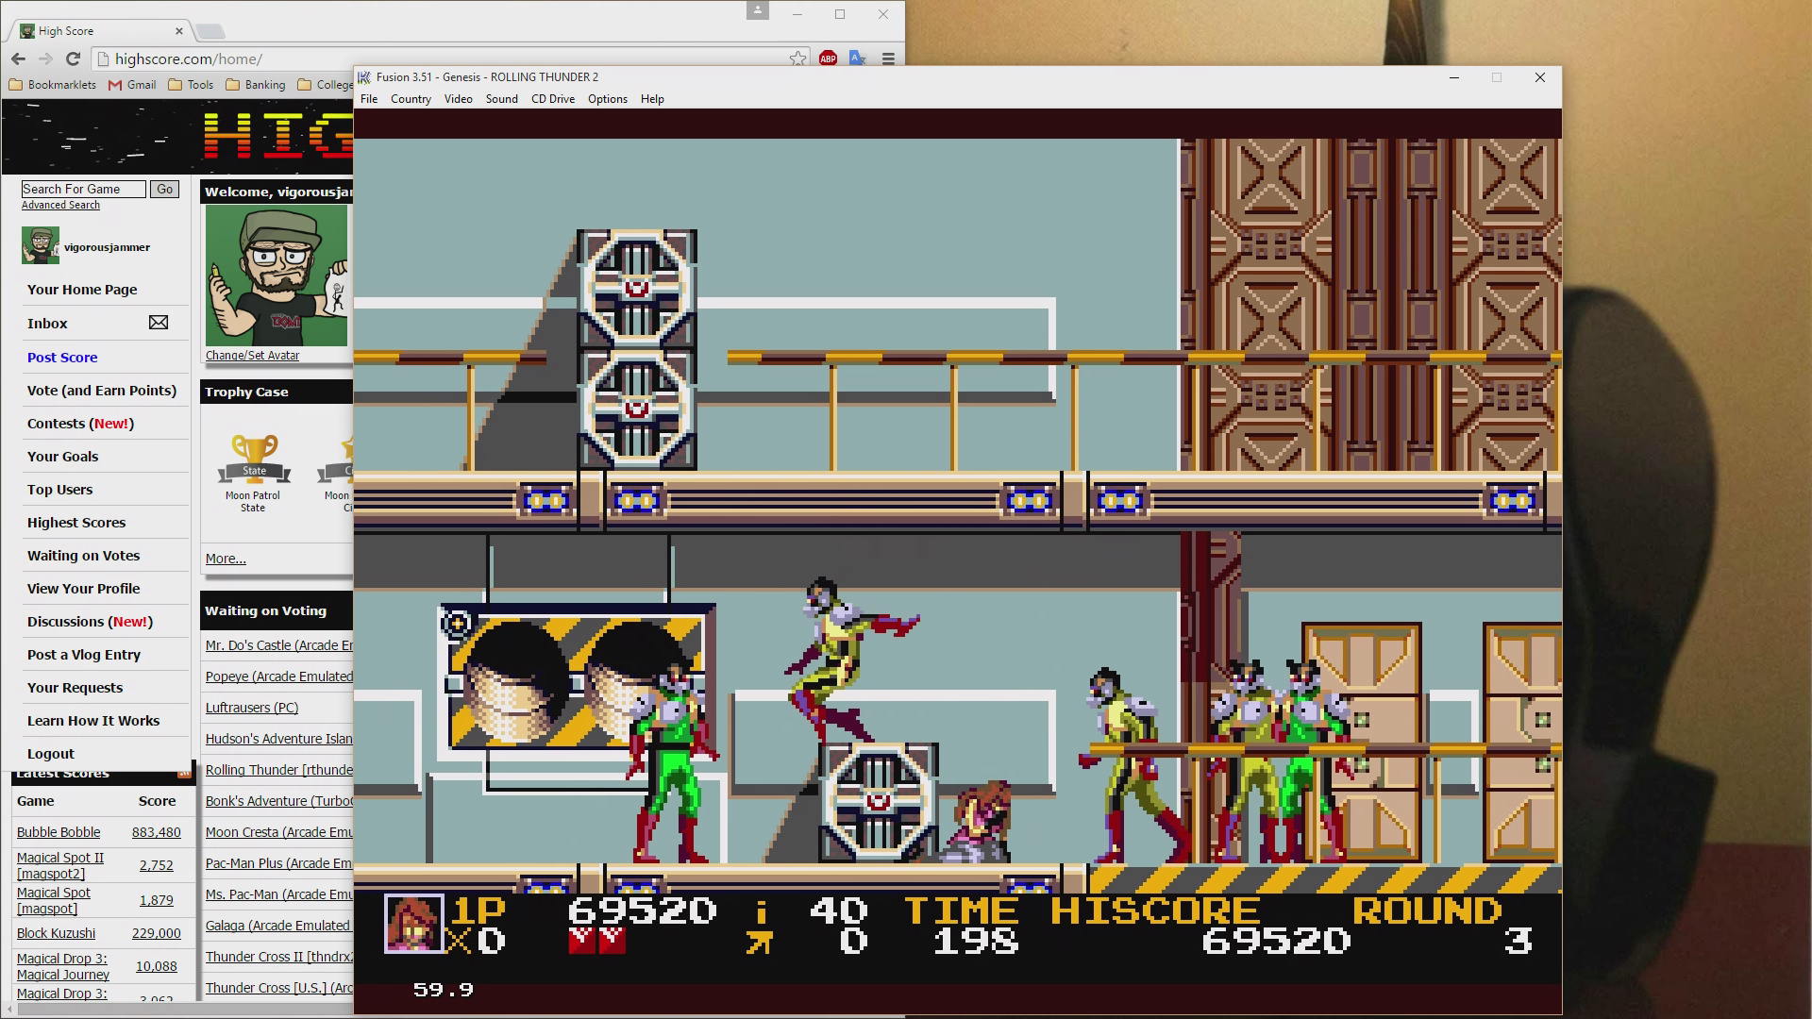Click the Search For Game field
1812x1019 pixels.
pyautogui.click(x=83, y=190)
